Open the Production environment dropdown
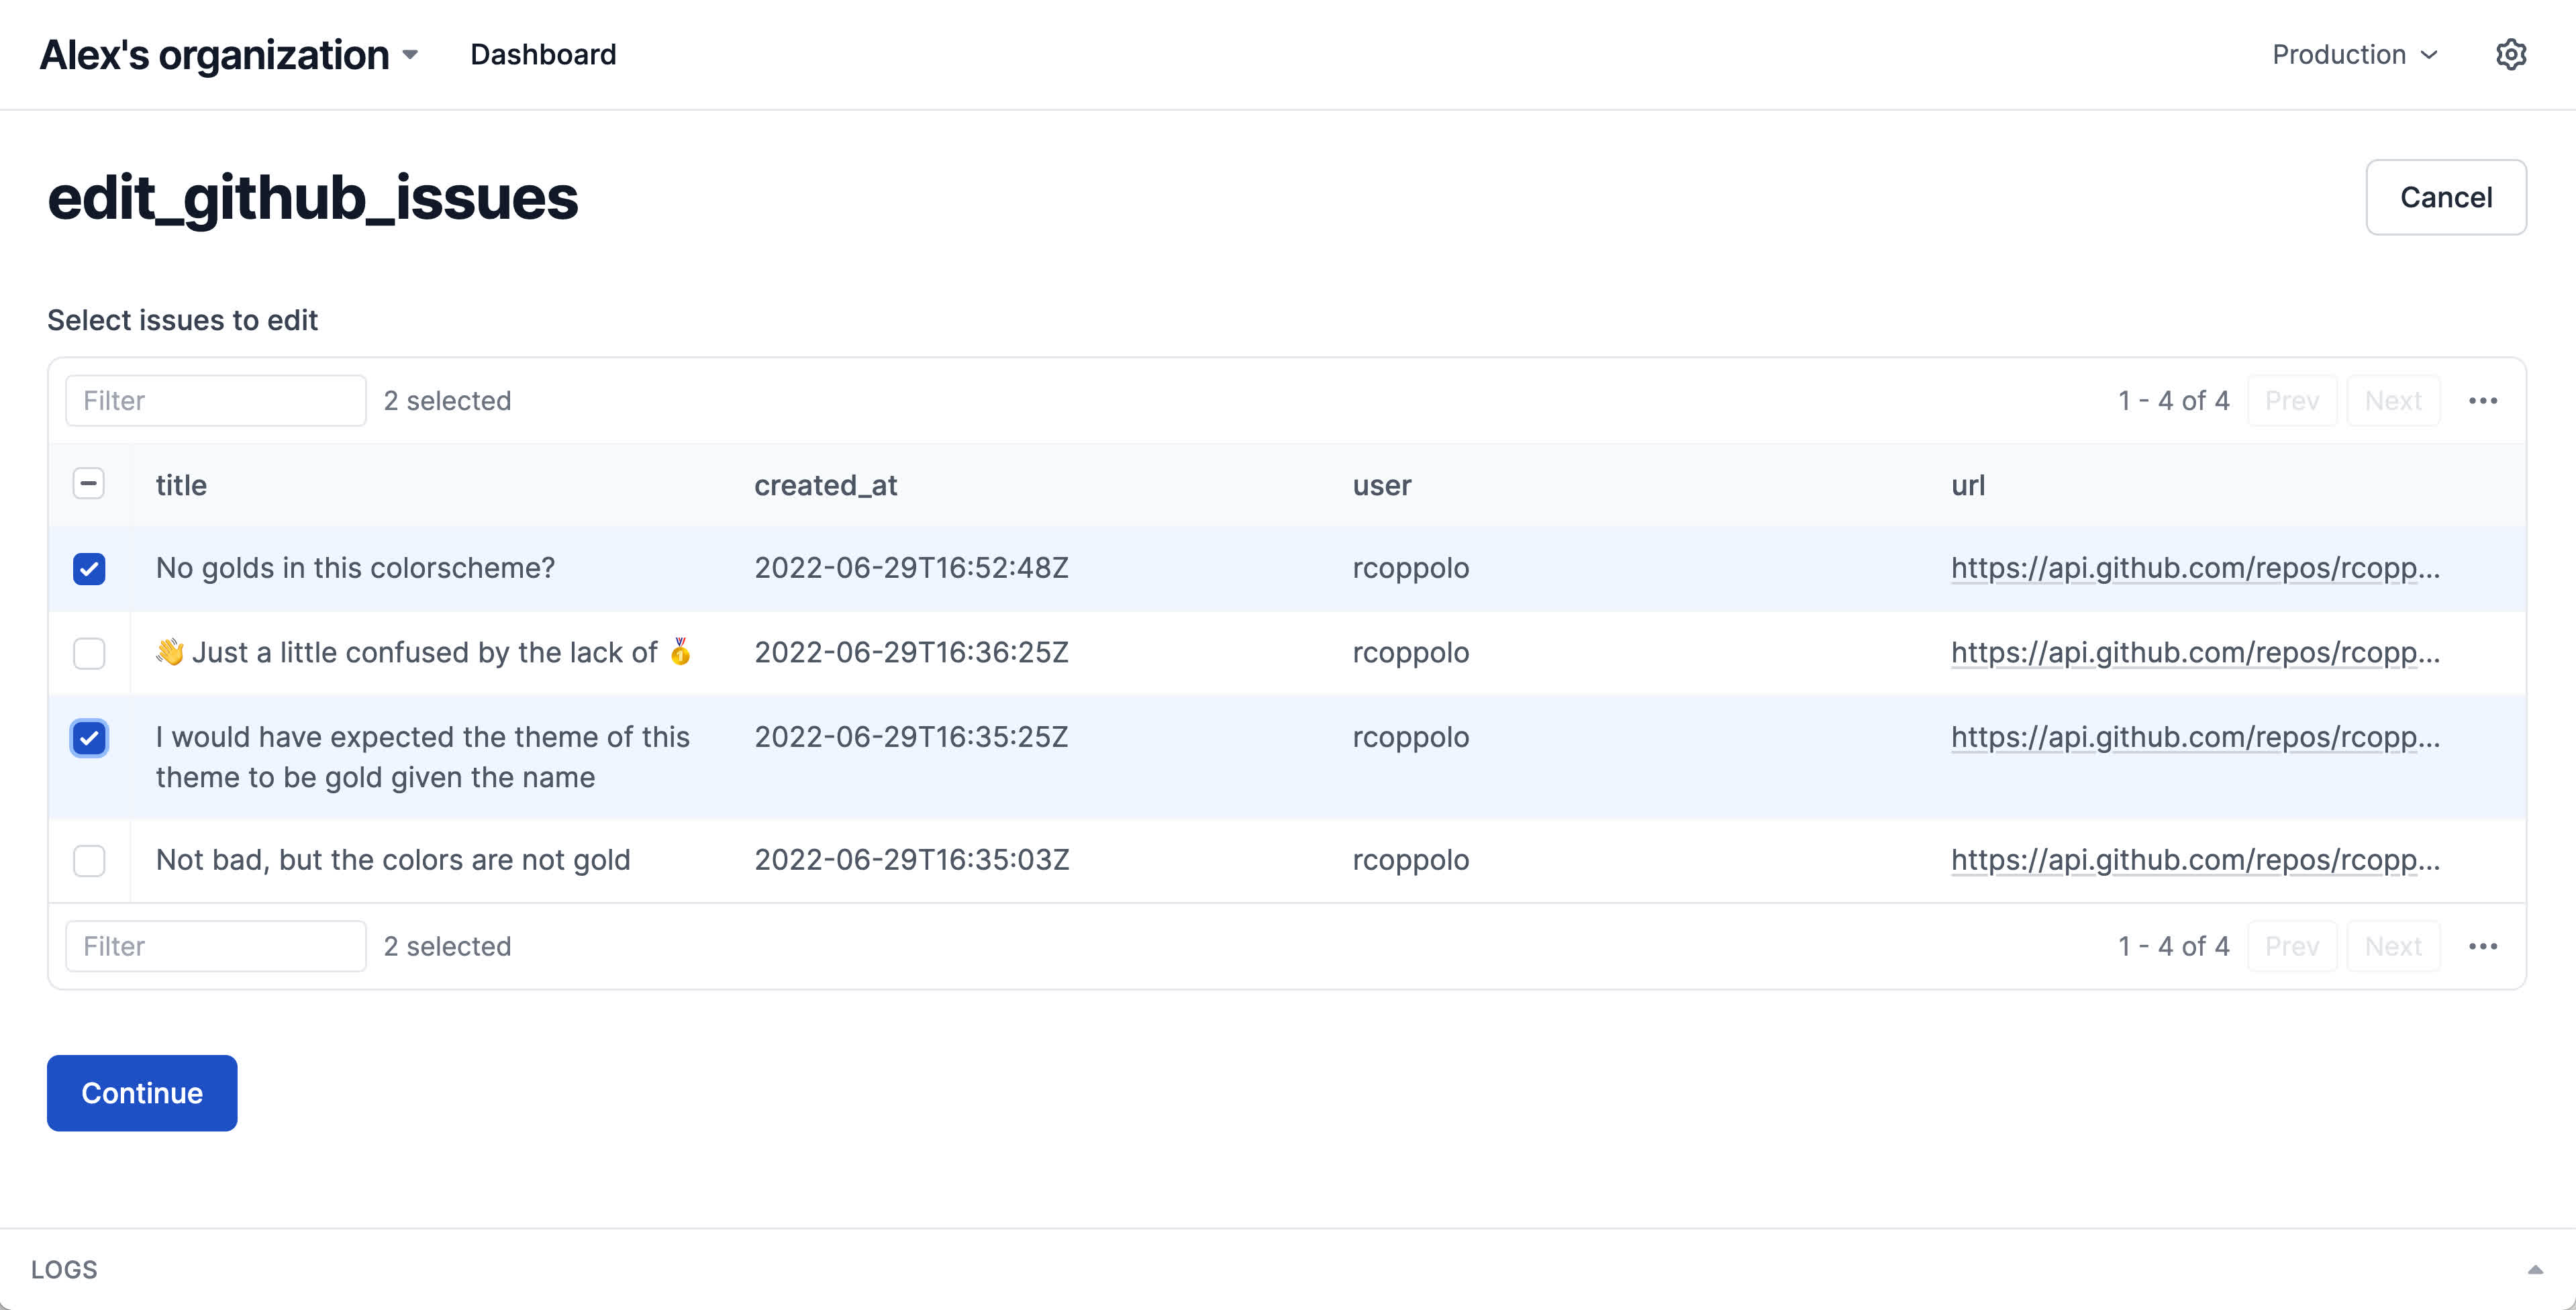Viewport: 2576px width, 1310px height. tap(2354, 55)
